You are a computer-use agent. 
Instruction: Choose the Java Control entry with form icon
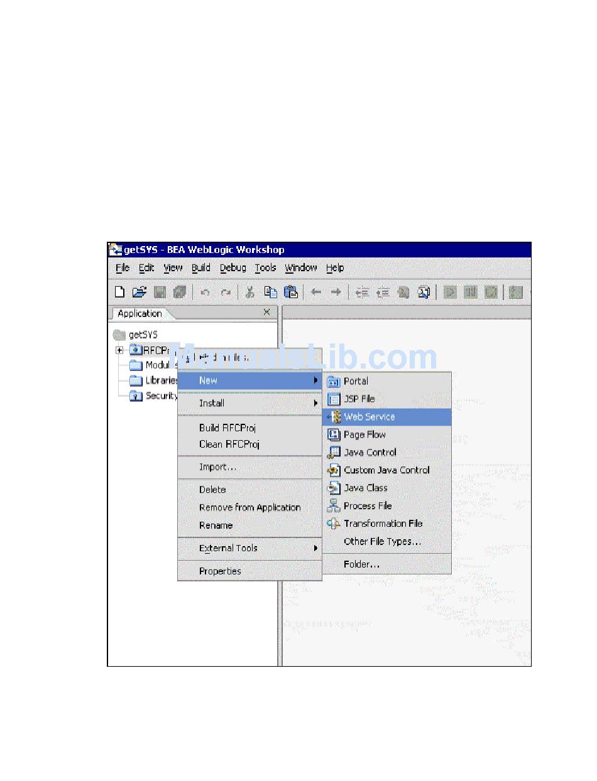pyautogui.click(x=386, y=452)
